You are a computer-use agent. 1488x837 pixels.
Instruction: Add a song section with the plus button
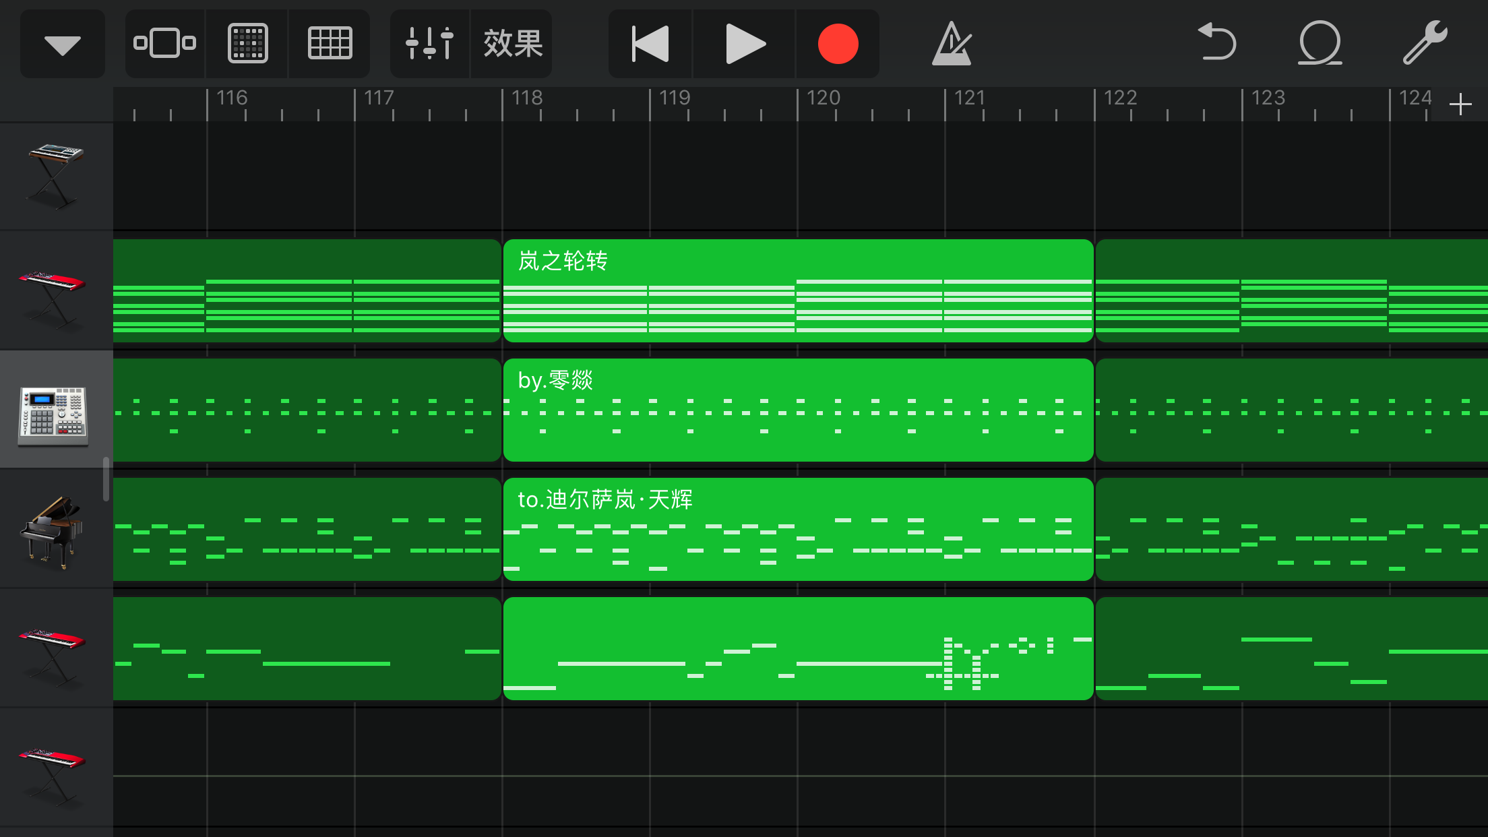(1460, 104)
